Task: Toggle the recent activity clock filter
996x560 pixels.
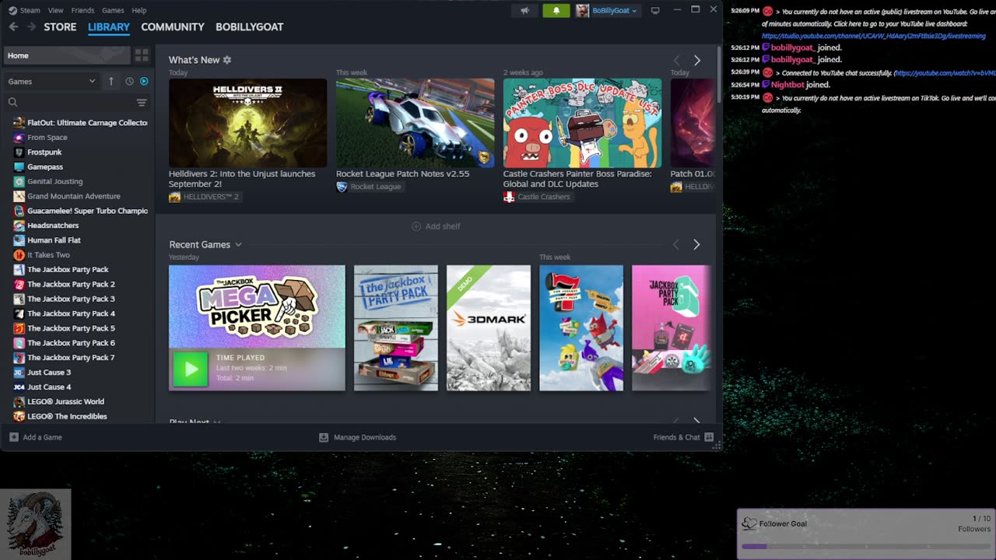Action: tap(129, 81)
